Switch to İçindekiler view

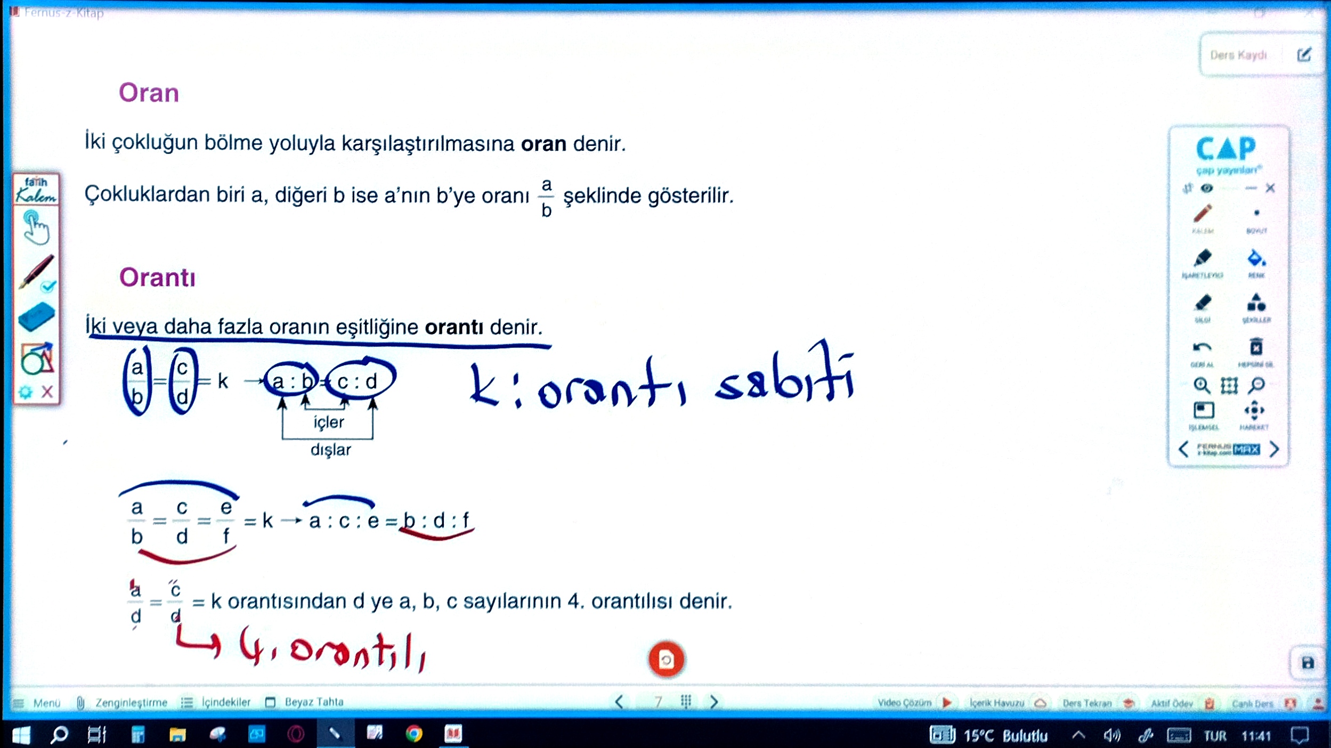tap(225, 702)
